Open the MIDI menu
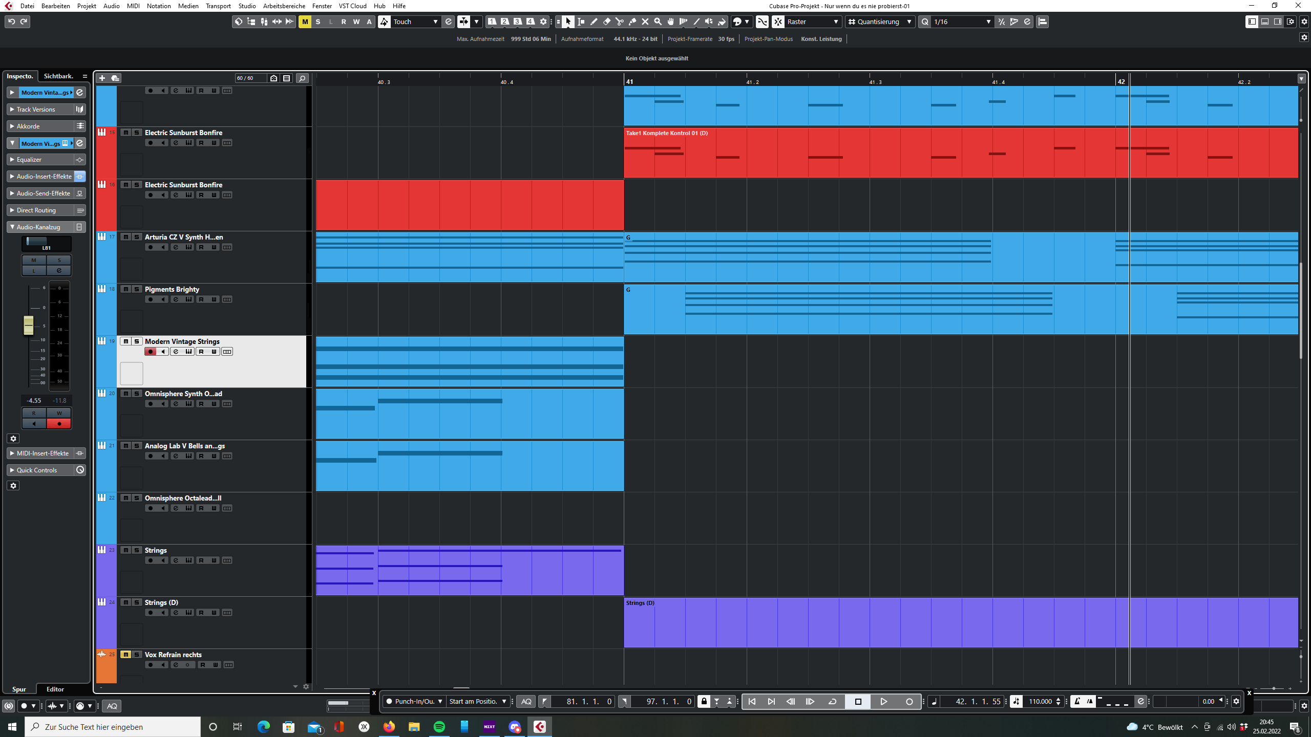Viewport: 1311px width, 737px height. (133, 6)
